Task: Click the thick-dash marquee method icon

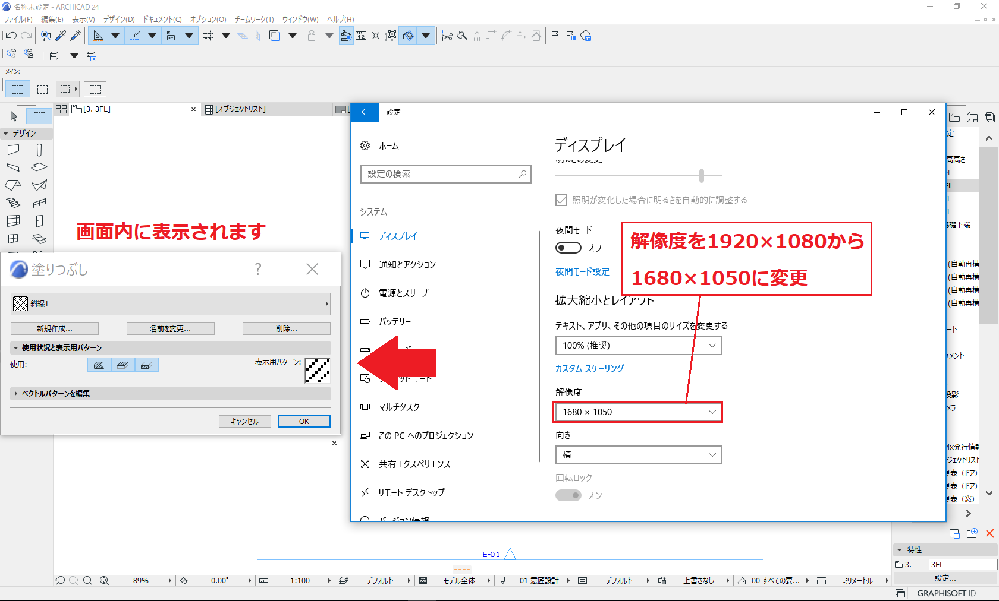Action: point(42,89)
